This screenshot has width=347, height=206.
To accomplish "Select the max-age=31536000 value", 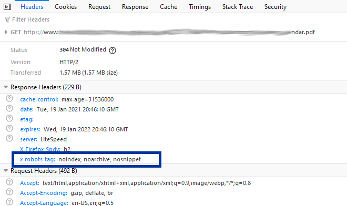I will [x=88, y=99].
